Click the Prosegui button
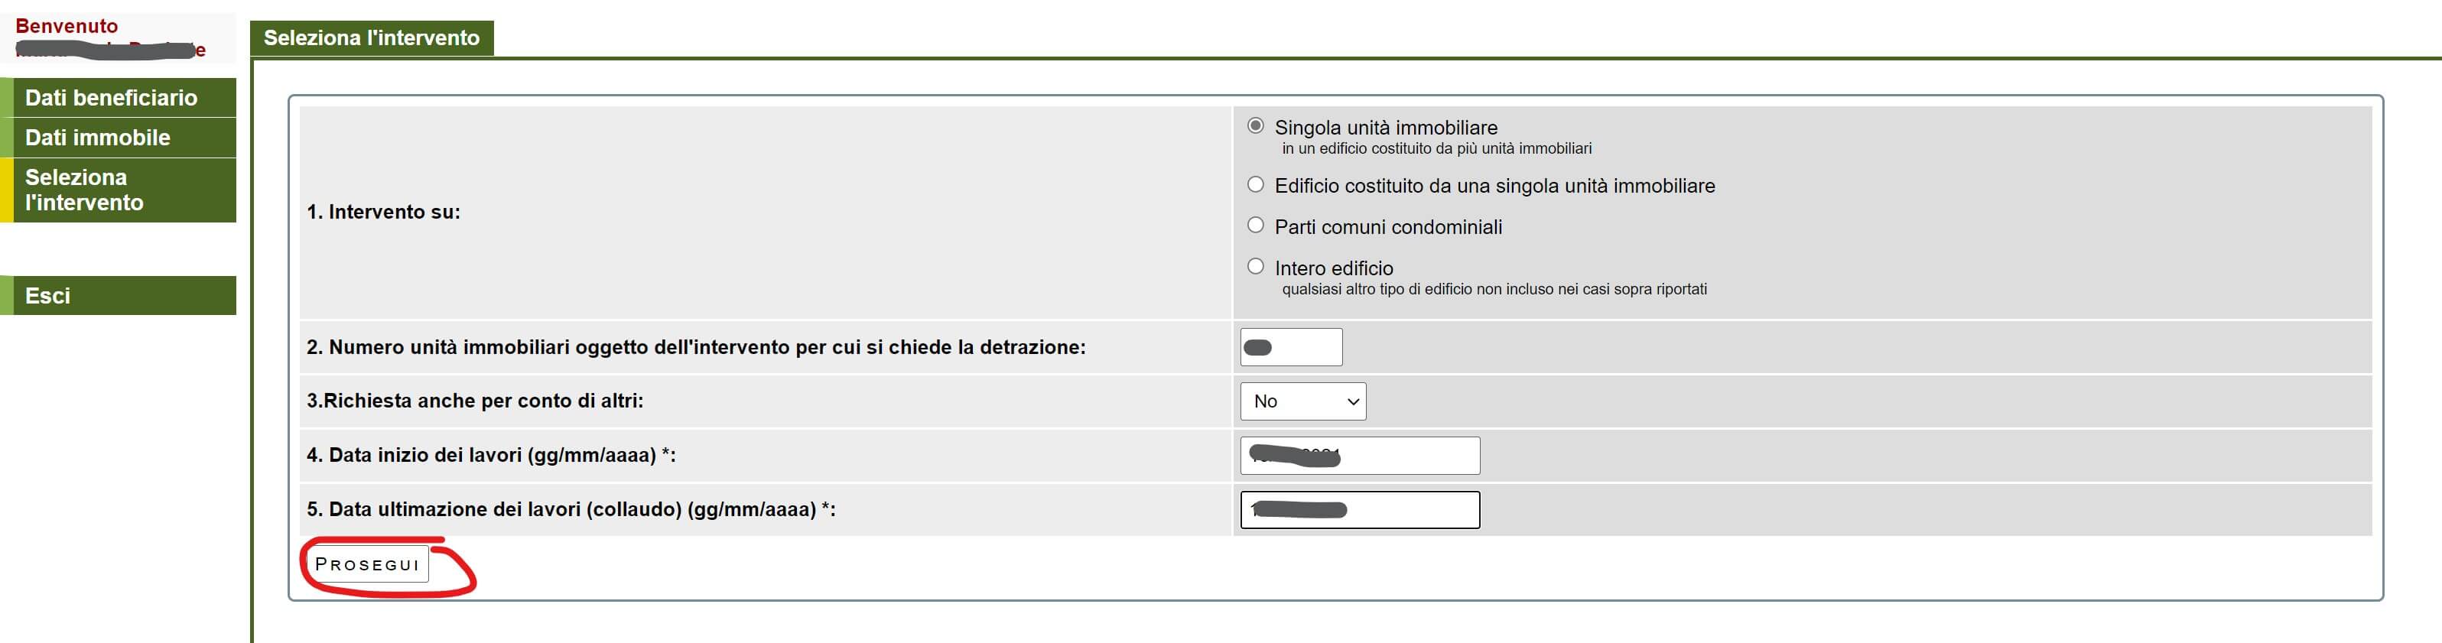 point(367,564)
